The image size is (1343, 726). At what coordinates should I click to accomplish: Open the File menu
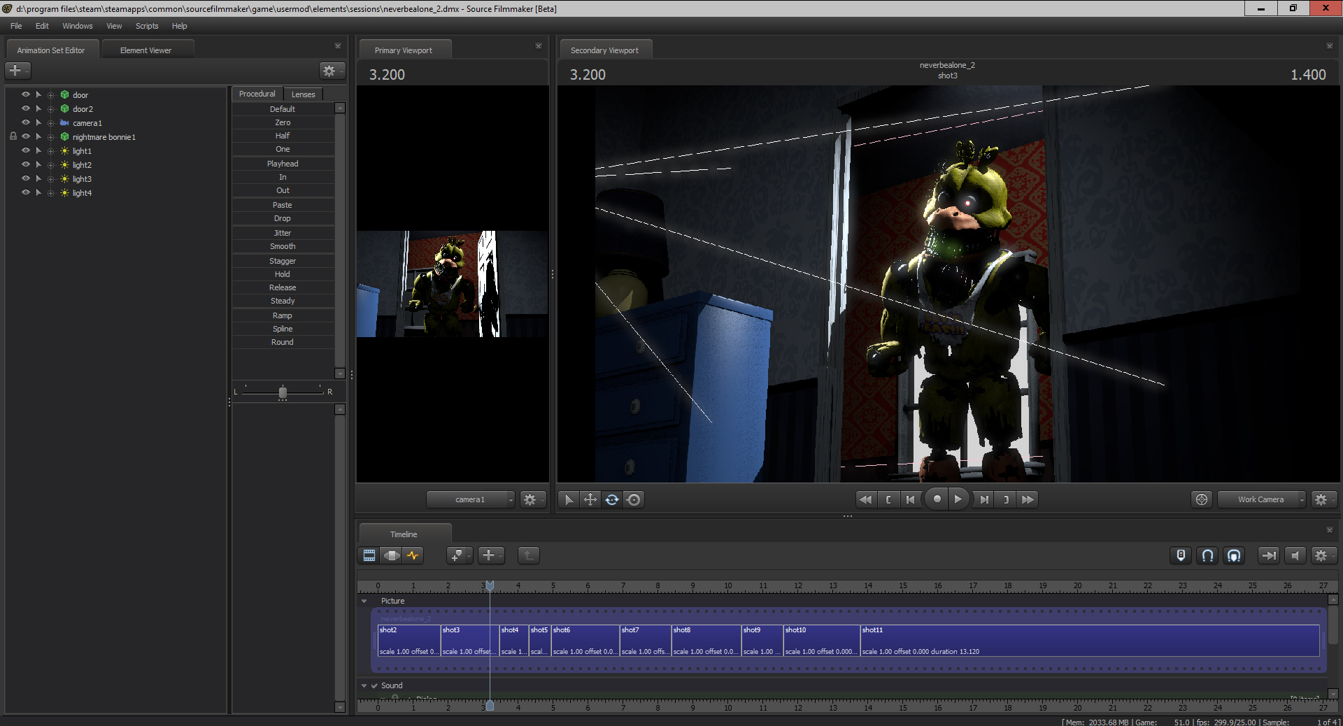pos(16,26)
